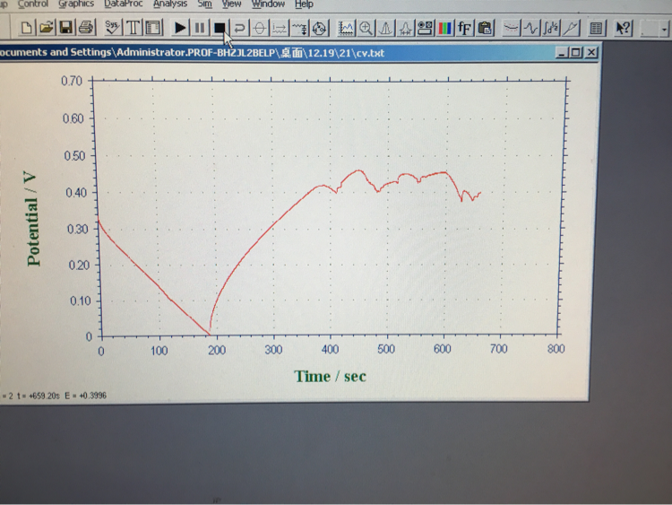The width and height of the screenshot is (672, 505).
Task: Pause the running experiment
Action: [x=200, y=29]
